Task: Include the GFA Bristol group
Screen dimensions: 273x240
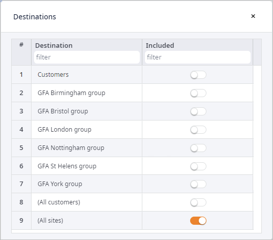Action: [x=198, y=111]
